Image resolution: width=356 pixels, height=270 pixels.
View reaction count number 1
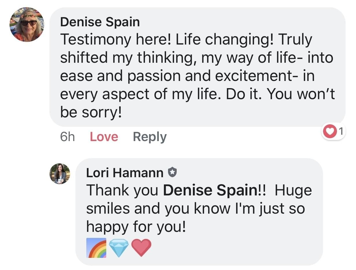coord(341,132)
